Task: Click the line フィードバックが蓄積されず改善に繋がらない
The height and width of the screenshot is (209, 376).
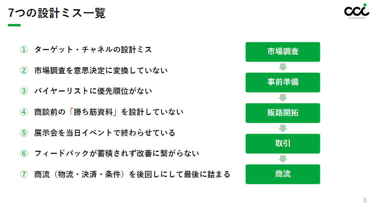Action: click(x=117, y=153)
